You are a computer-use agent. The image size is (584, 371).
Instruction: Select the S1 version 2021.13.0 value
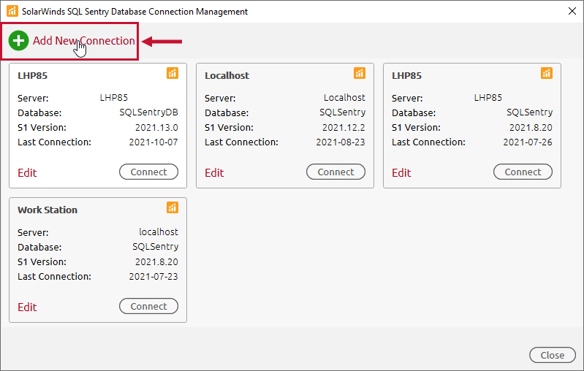(x=156, y=128)
